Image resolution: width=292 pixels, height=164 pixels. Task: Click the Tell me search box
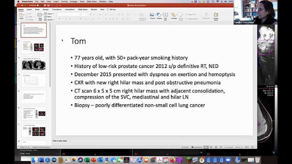pos(111,9)
